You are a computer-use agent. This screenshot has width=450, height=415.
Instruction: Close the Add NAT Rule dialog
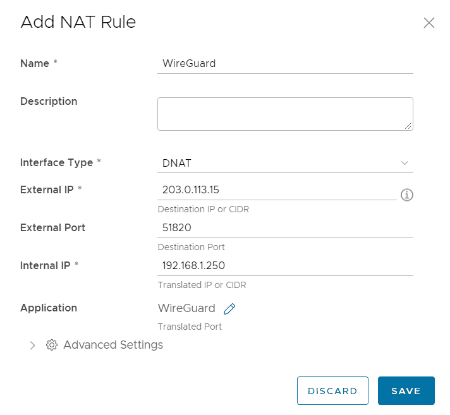pos(429,23)
